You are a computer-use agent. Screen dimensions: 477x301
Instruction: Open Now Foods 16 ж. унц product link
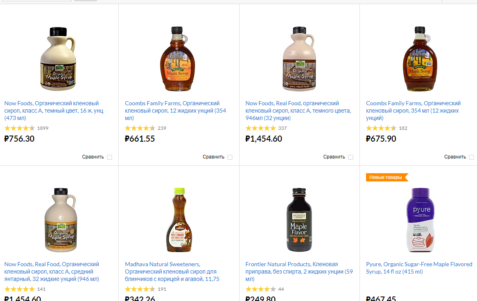pyautogui.click(x=54, y=111)
